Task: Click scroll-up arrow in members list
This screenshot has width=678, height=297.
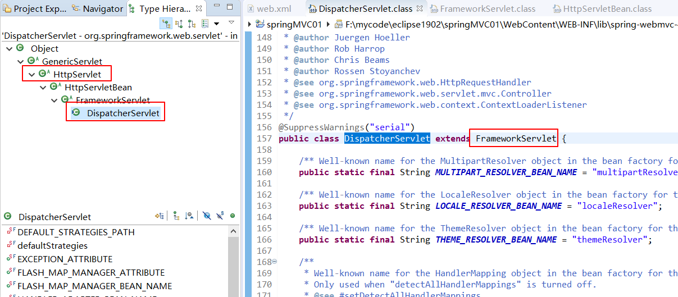Action: click(234, 230)
